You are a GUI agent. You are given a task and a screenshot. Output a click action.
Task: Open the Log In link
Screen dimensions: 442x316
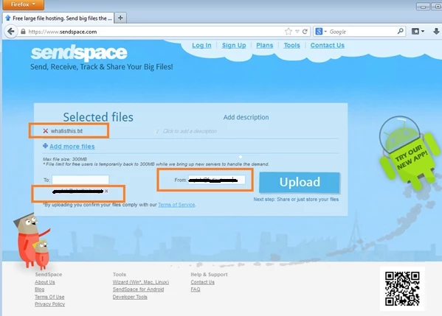pyautogui.click(x=201, y=46)
